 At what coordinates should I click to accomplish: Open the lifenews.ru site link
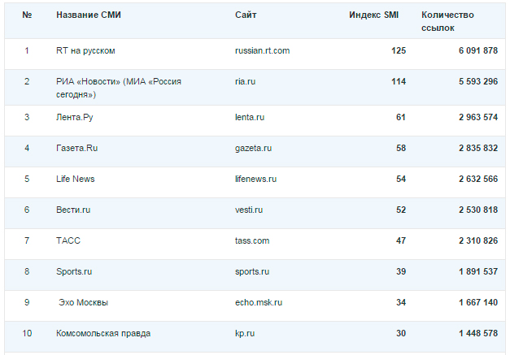[255, 179]
